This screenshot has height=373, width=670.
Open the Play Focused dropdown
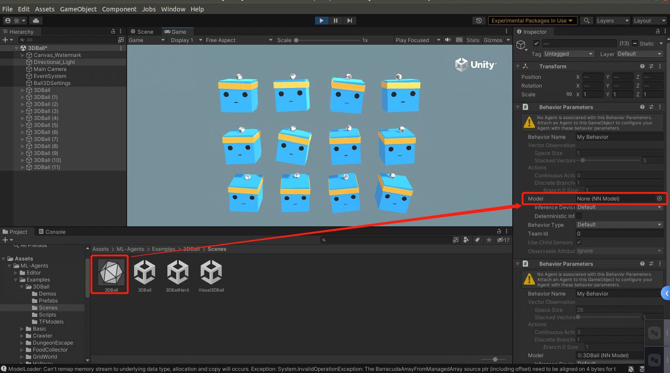pyautogui.click(x=418, y=40)
